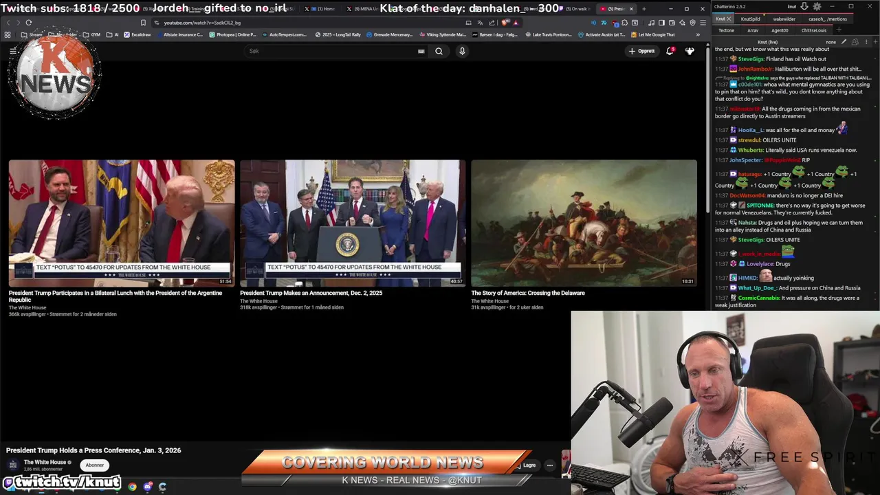Click The White House channel avatar

[12, 465]
